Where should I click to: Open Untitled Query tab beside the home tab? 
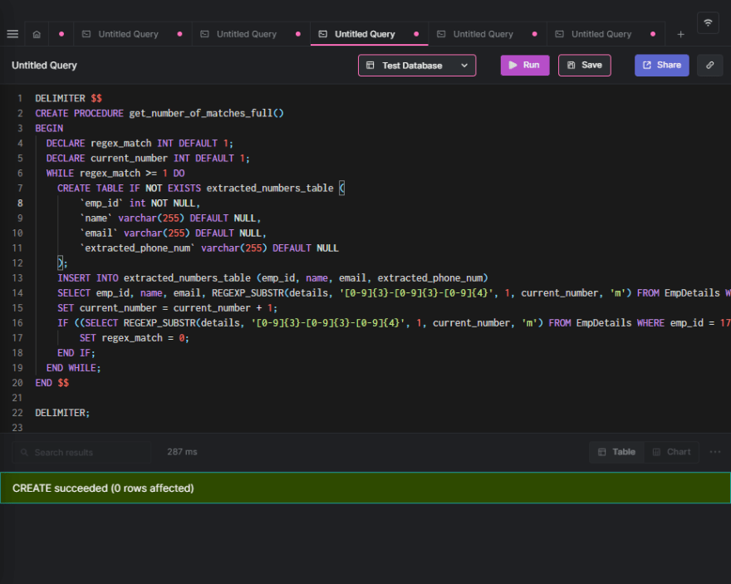[132, 34]
